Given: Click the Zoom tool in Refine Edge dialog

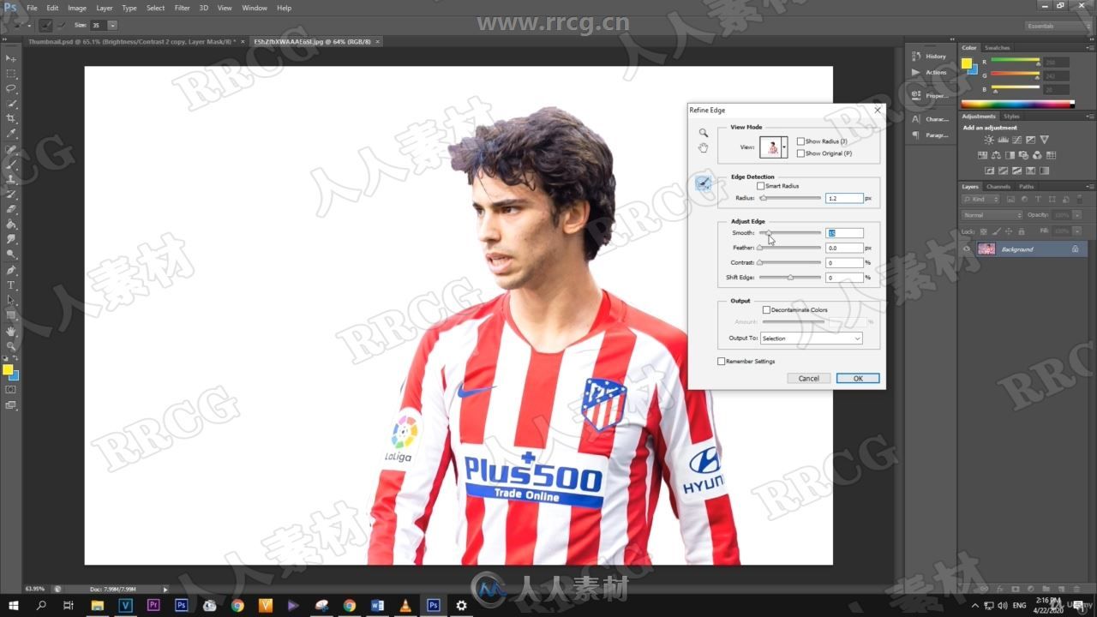Looking at the screenshot, I should coord(703,133).
